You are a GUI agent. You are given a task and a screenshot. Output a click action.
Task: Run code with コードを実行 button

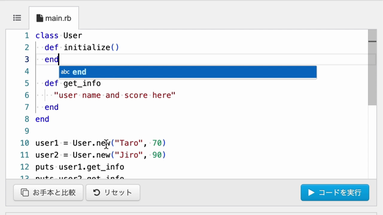[x=335, y=192]
